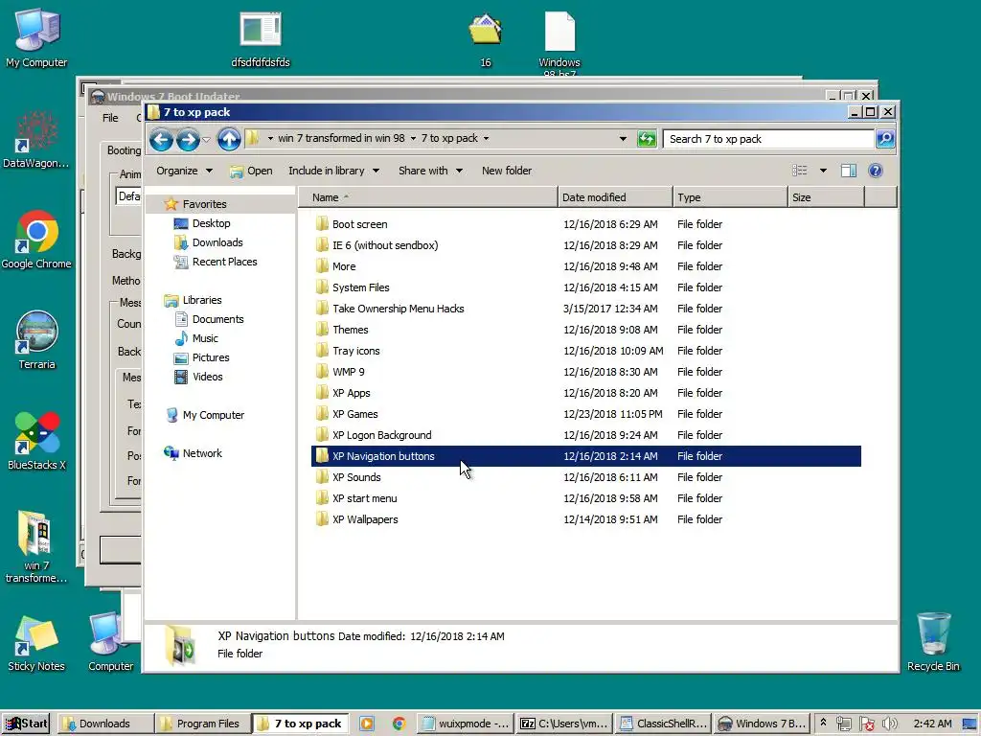This screenshot has width=981, height=736.
Task: Select the WMP 9 folder icon
Action: 322,372
